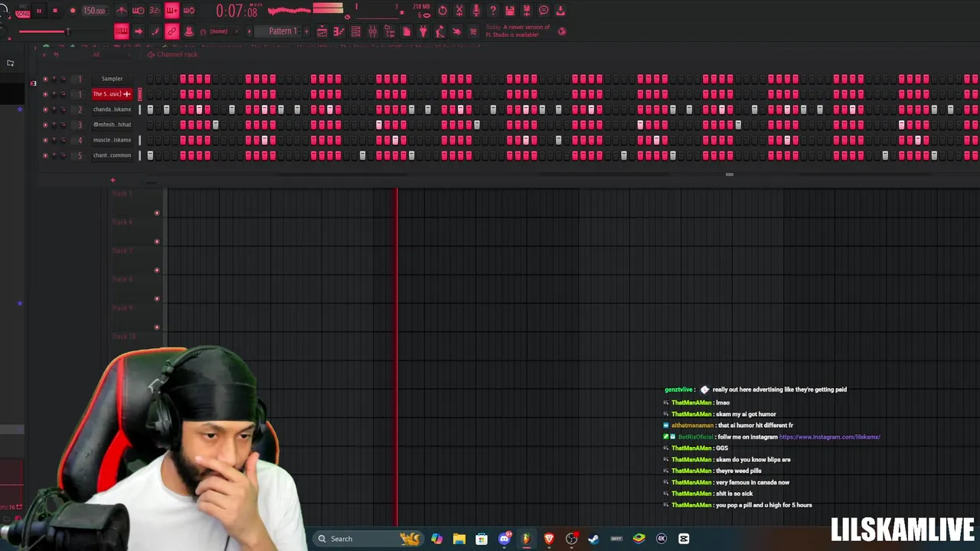The image size is (980, 551).
Task: Click the microphone recording icon
Action: tap(476, 11)
